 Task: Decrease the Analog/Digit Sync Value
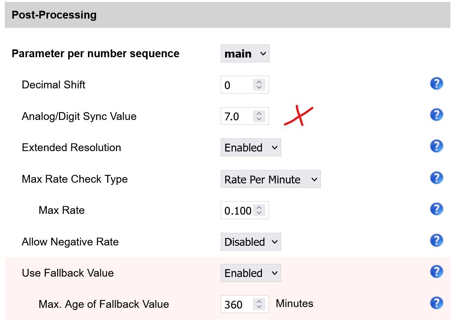(259, 119)
